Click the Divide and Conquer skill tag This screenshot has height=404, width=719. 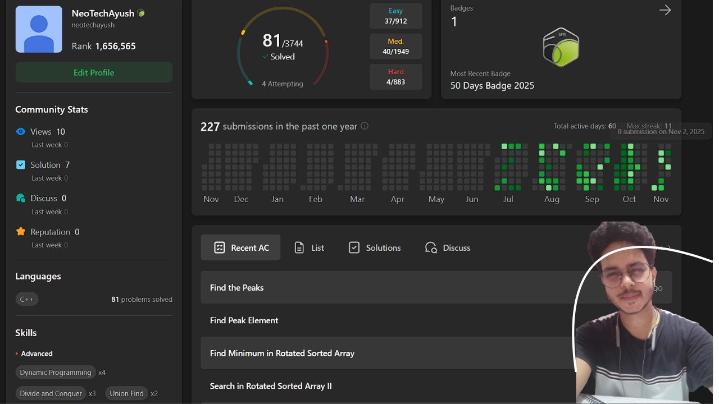click(51, 393)
